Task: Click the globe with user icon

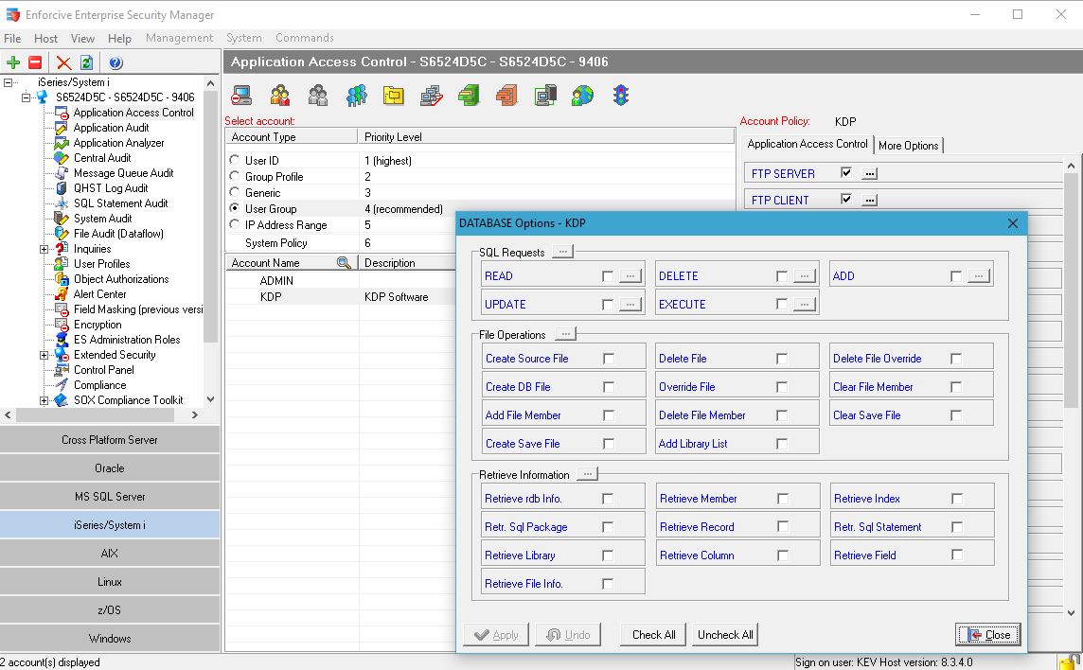Action: coord(582,95)
